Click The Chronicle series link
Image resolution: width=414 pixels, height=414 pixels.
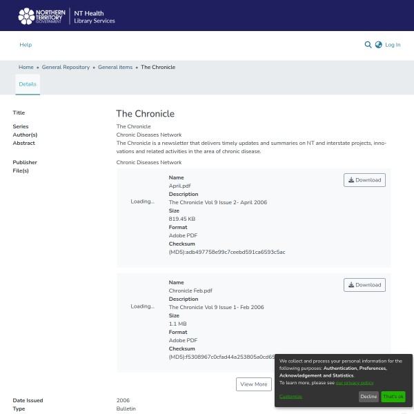point(133,126)
